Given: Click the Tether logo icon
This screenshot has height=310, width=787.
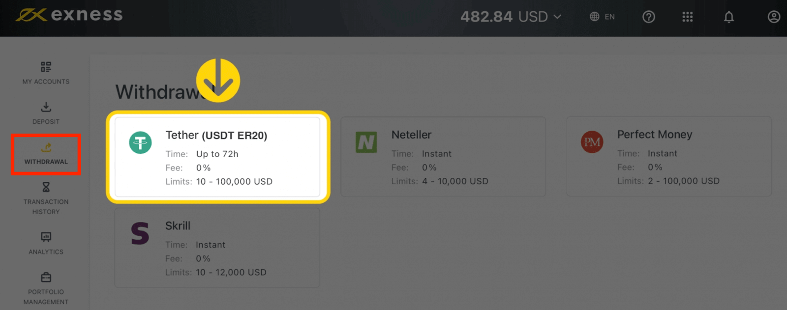Looking at the screenshot, I should click(x=140, y=143).
